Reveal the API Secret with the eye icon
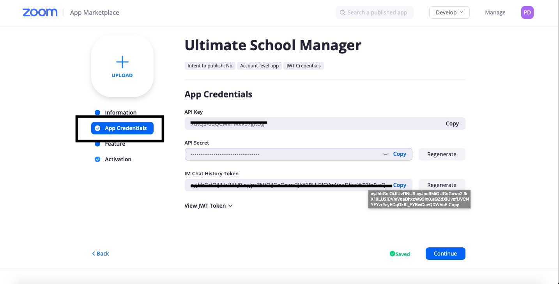The height and width of the screenshot is (284, 559). [x=386, y=154]
